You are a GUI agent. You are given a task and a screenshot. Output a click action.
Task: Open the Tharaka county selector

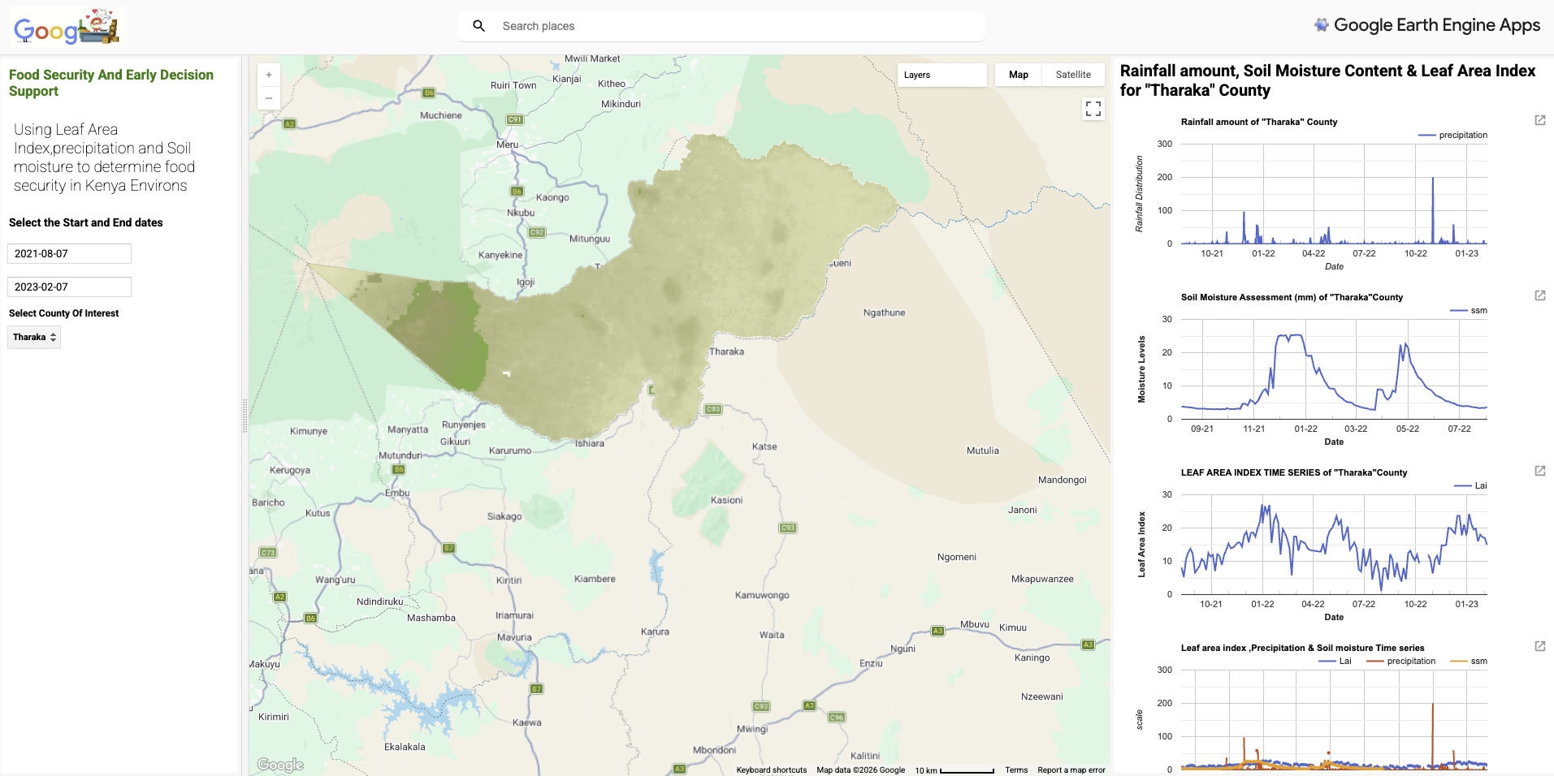tap(33, 337)
